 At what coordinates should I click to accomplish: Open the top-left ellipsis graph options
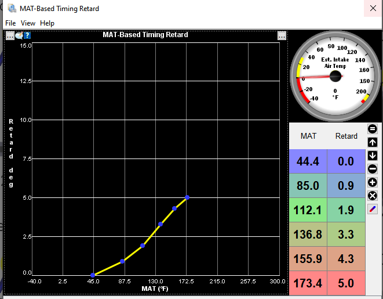(x=10, y=35)
